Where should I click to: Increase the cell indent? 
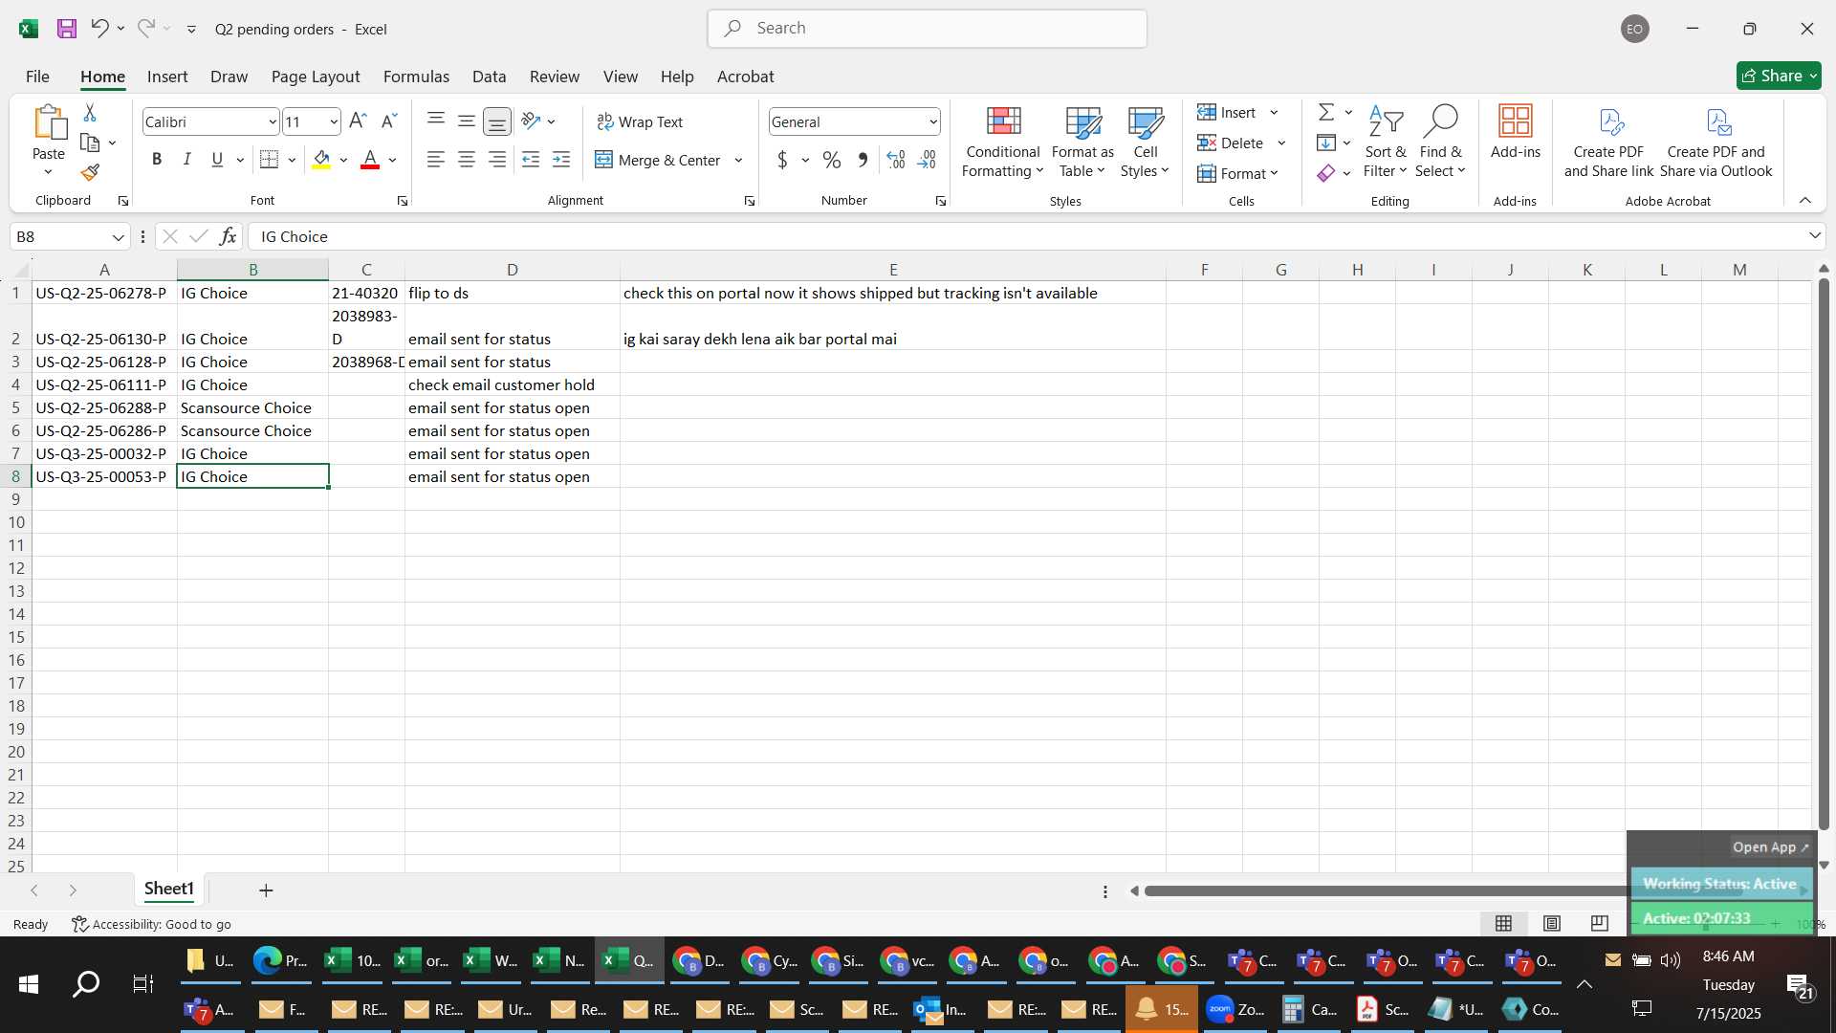(561, 160)
